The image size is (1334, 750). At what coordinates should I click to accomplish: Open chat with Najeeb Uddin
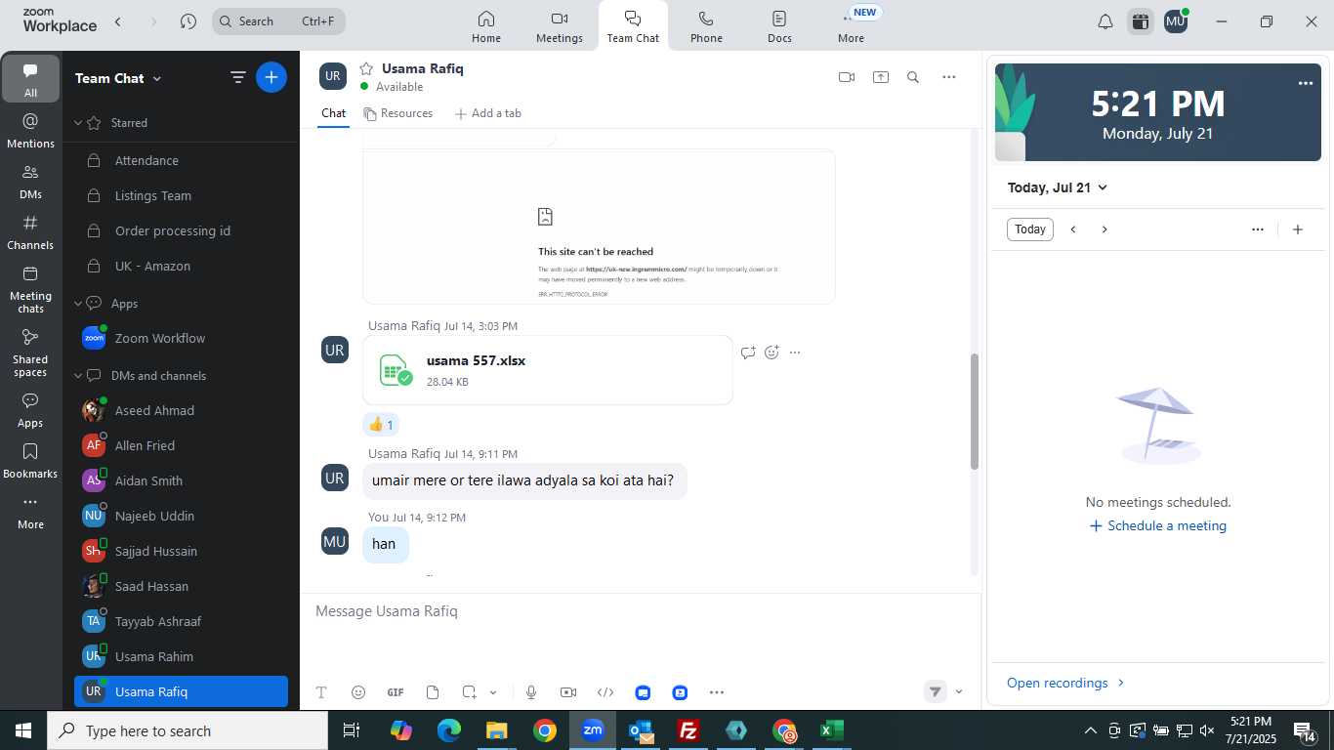click(x=181, y=516)
